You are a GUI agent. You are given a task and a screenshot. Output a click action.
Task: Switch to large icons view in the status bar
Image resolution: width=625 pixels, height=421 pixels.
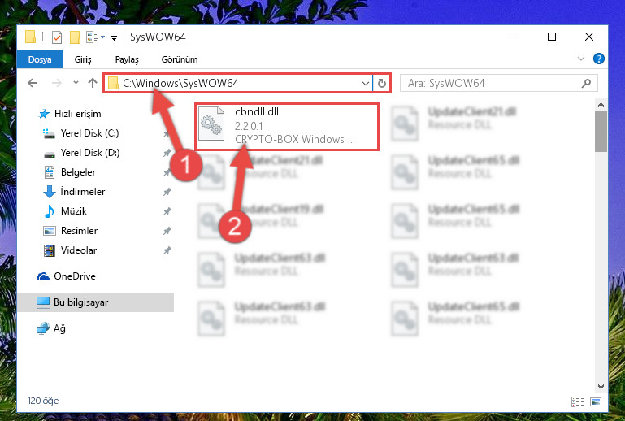click(596, 401)
